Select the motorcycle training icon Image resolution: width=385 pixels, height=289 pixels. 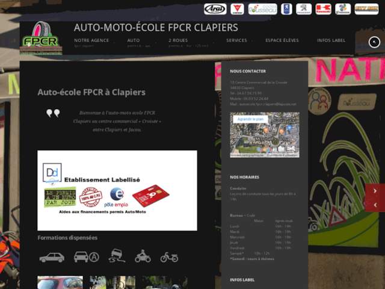[143, 257]
